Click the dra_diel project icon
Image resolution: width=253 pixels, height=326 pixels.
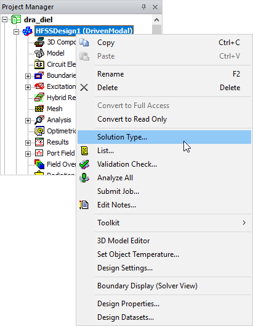pos(16,20)
